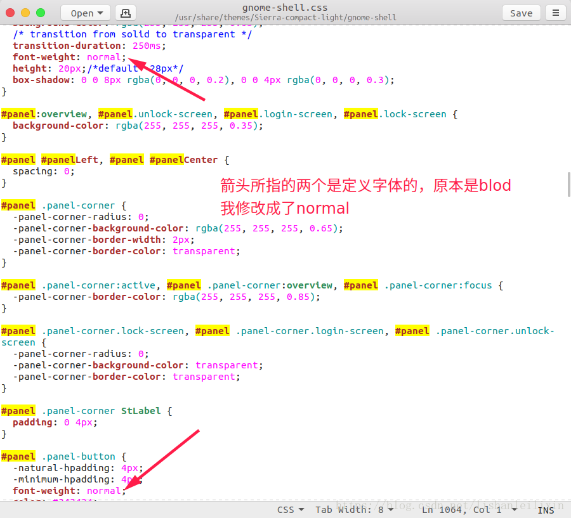Click the '#panel #panelLeft' selector line

point(115,160)
